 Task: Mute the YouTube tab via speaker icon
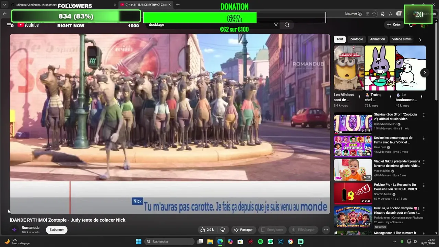point(127,4)
